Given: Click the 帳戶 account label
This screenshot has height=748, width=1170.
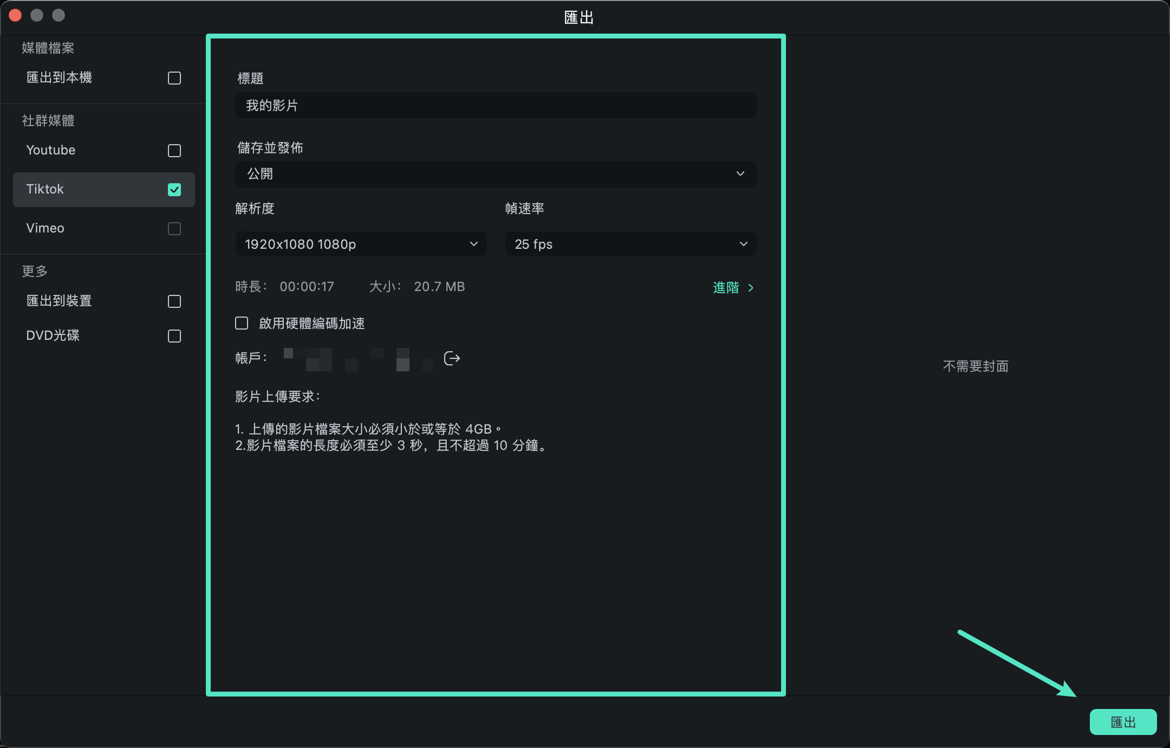Looking at the screenshot, I should coord(251,358).
